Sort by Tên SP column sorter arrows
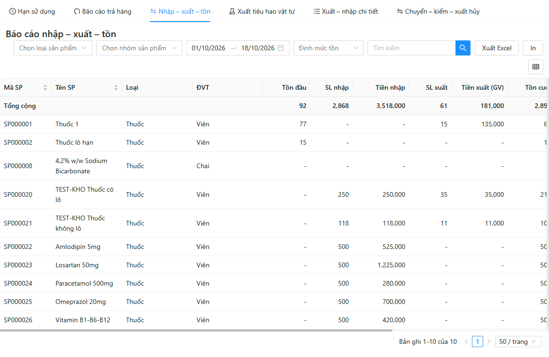Screen dimensions: 549x357 116,87
